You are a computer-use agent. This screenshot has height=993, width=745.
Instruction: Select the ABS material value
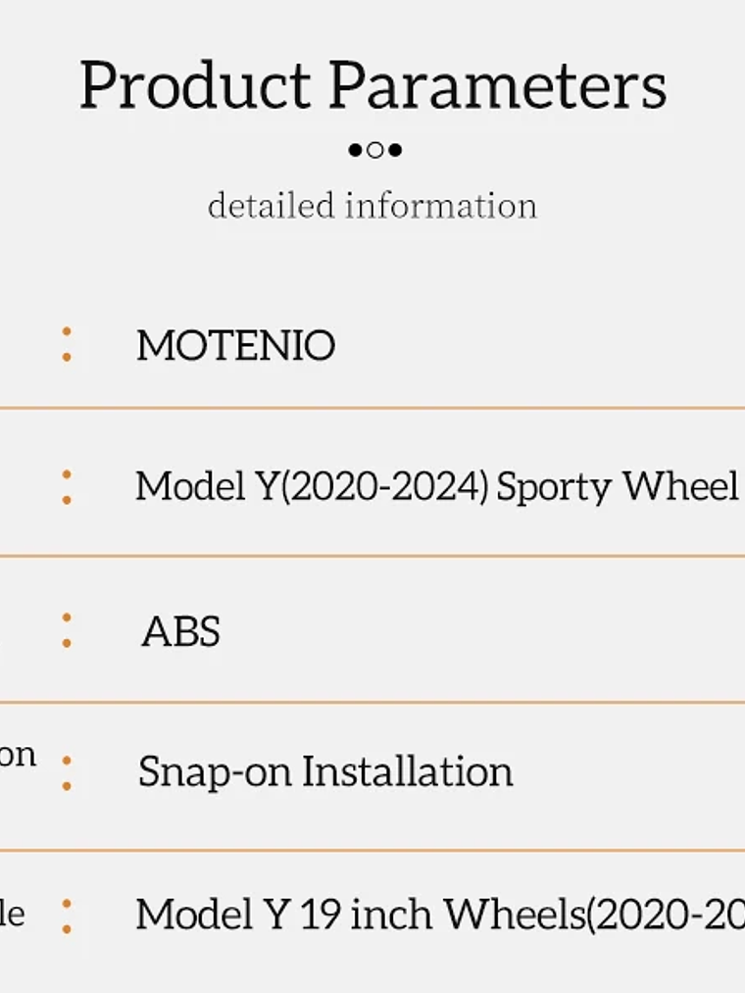coord(180,632)
